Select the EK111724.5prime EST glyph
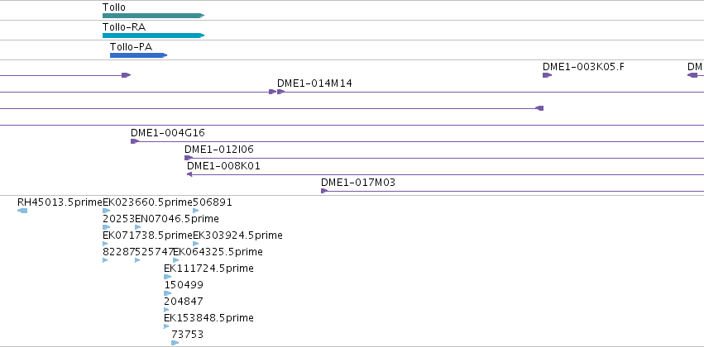 [167, 277]
